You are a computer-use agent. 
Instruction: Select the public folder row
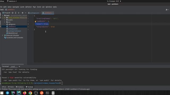coord(14,20)
